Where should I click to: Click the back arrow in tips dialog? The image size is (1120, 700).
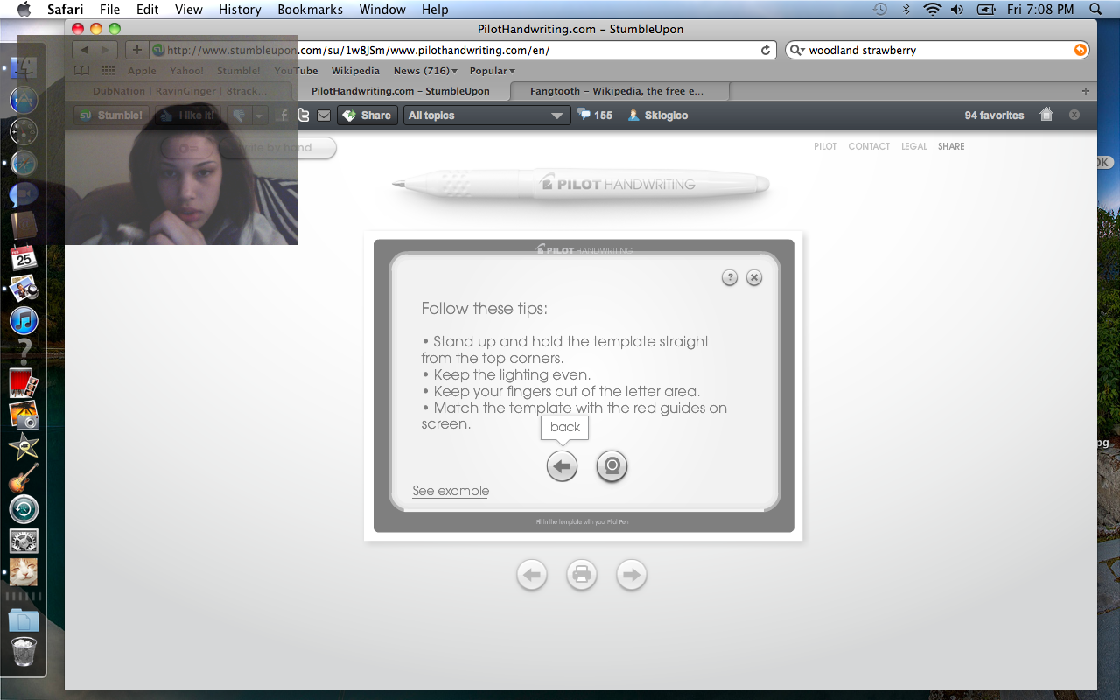(562, 466)
